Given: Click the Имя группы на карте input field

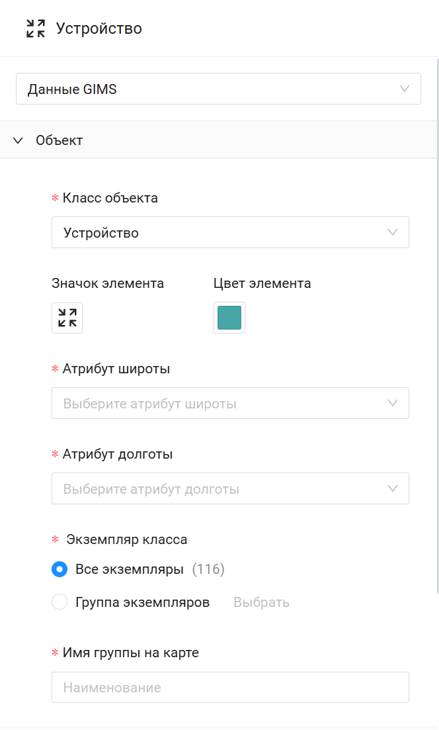Looking at the screenshot, I should (230, 687).
